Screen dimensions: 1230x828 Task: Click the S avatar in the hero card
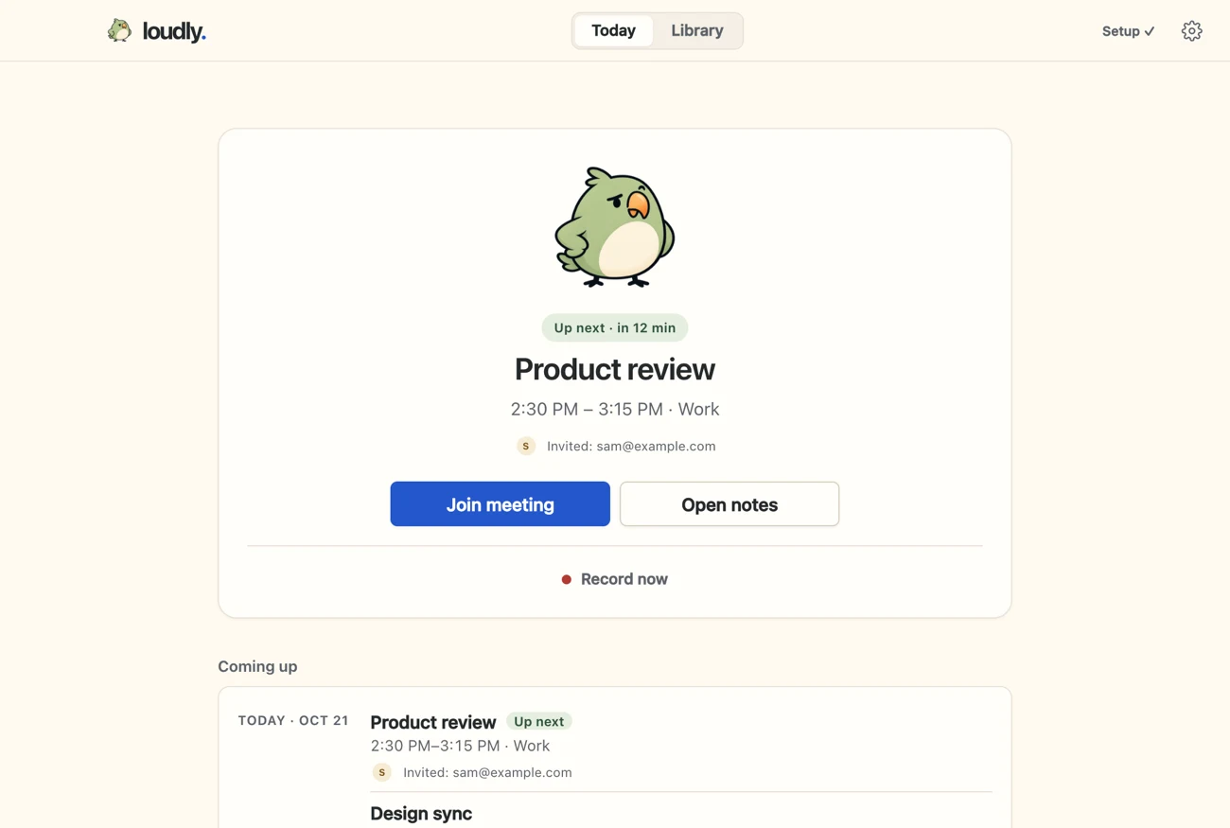(526, 446)
